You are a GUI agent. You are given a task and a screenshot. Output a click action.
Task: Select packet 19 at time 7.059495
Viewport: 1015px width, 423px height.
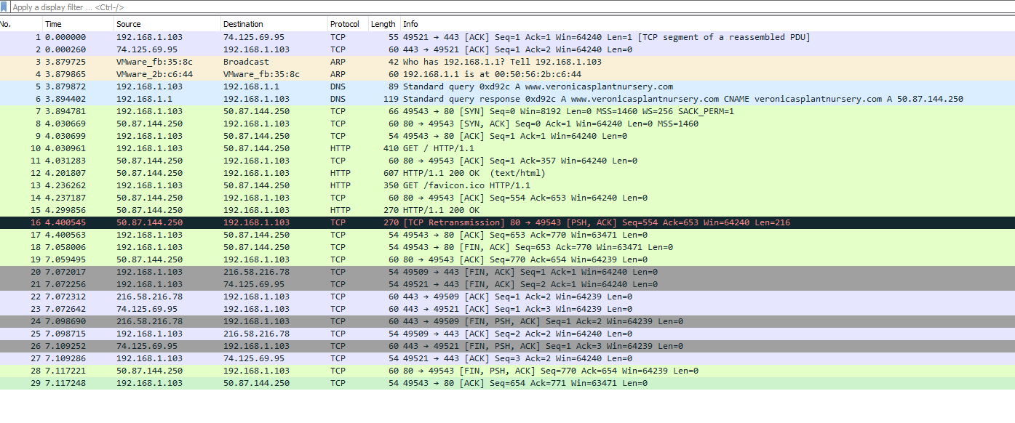tap(507, 259)
